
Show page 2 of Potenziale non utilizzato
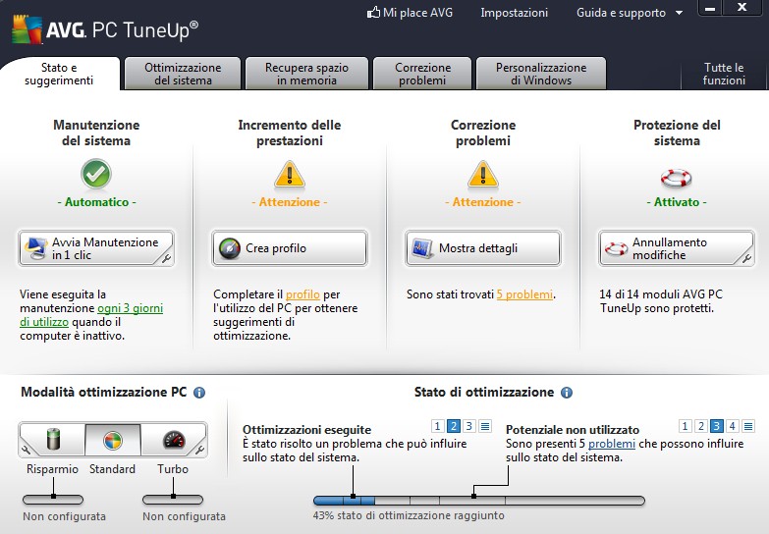click(701, 426)
